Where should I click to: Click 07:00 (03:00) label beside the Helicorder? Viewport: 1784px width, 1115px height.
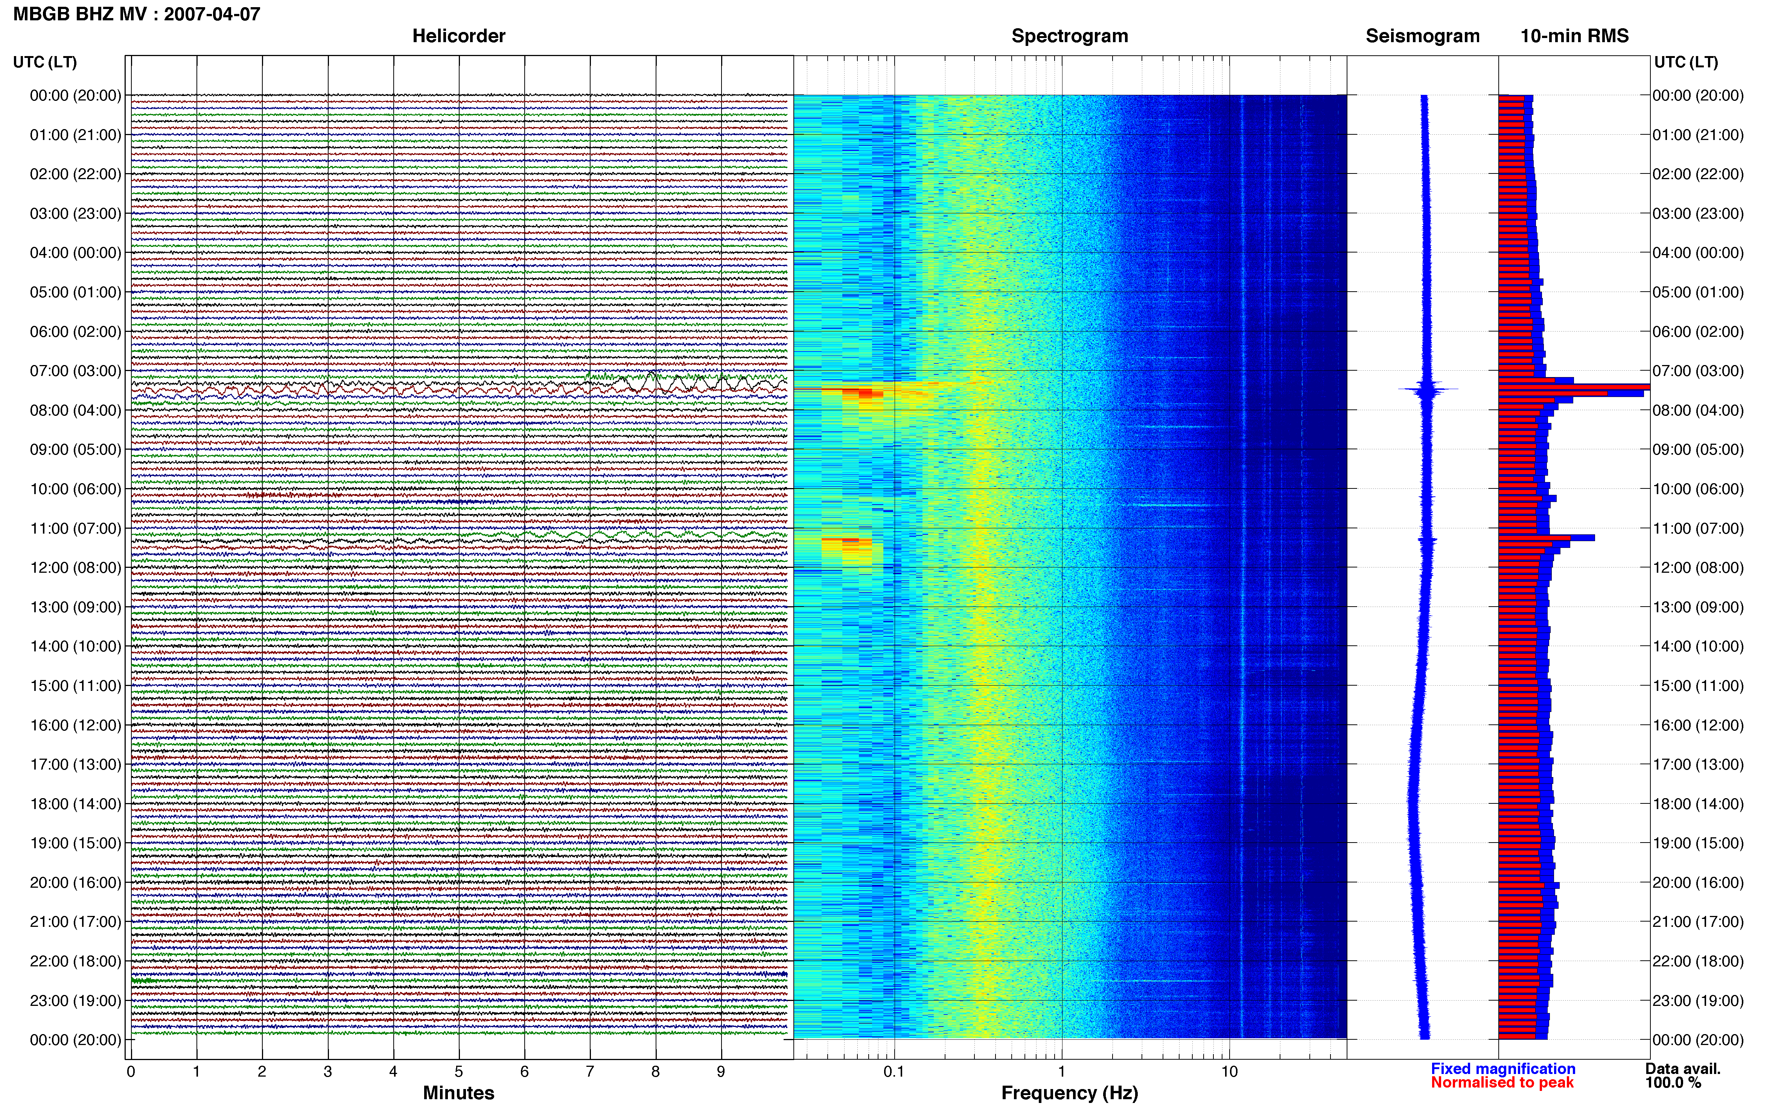75,371
